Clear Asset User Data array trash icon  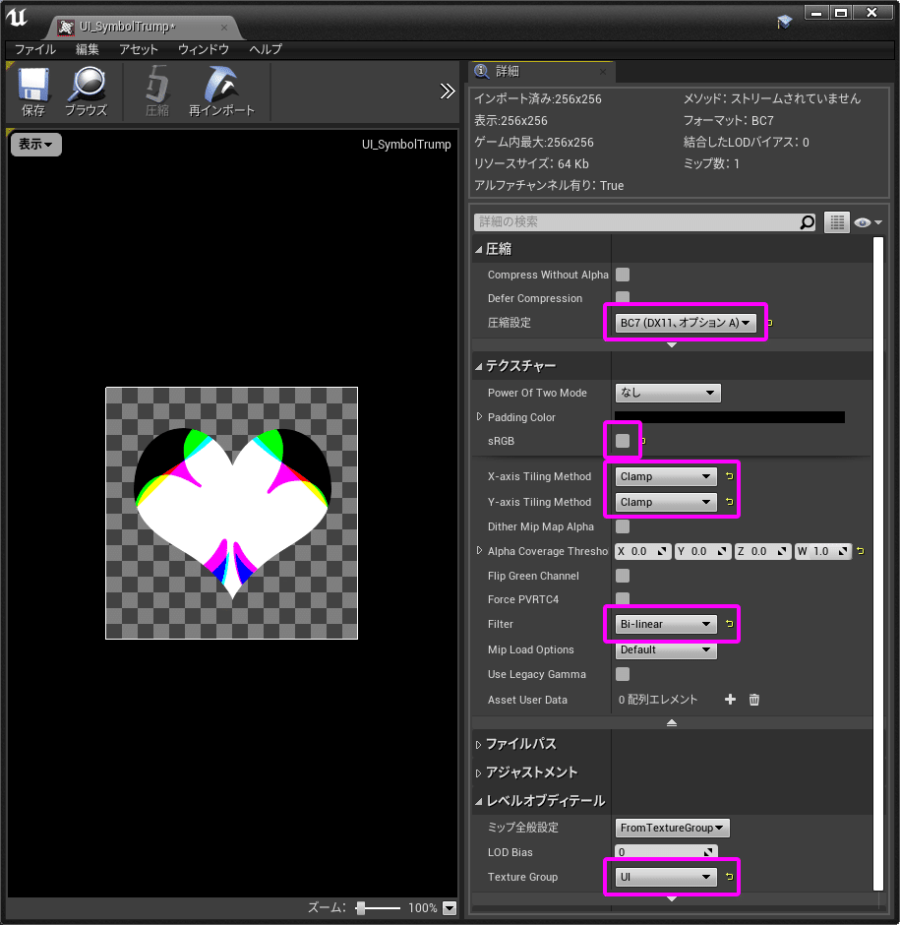click(754, 699)
